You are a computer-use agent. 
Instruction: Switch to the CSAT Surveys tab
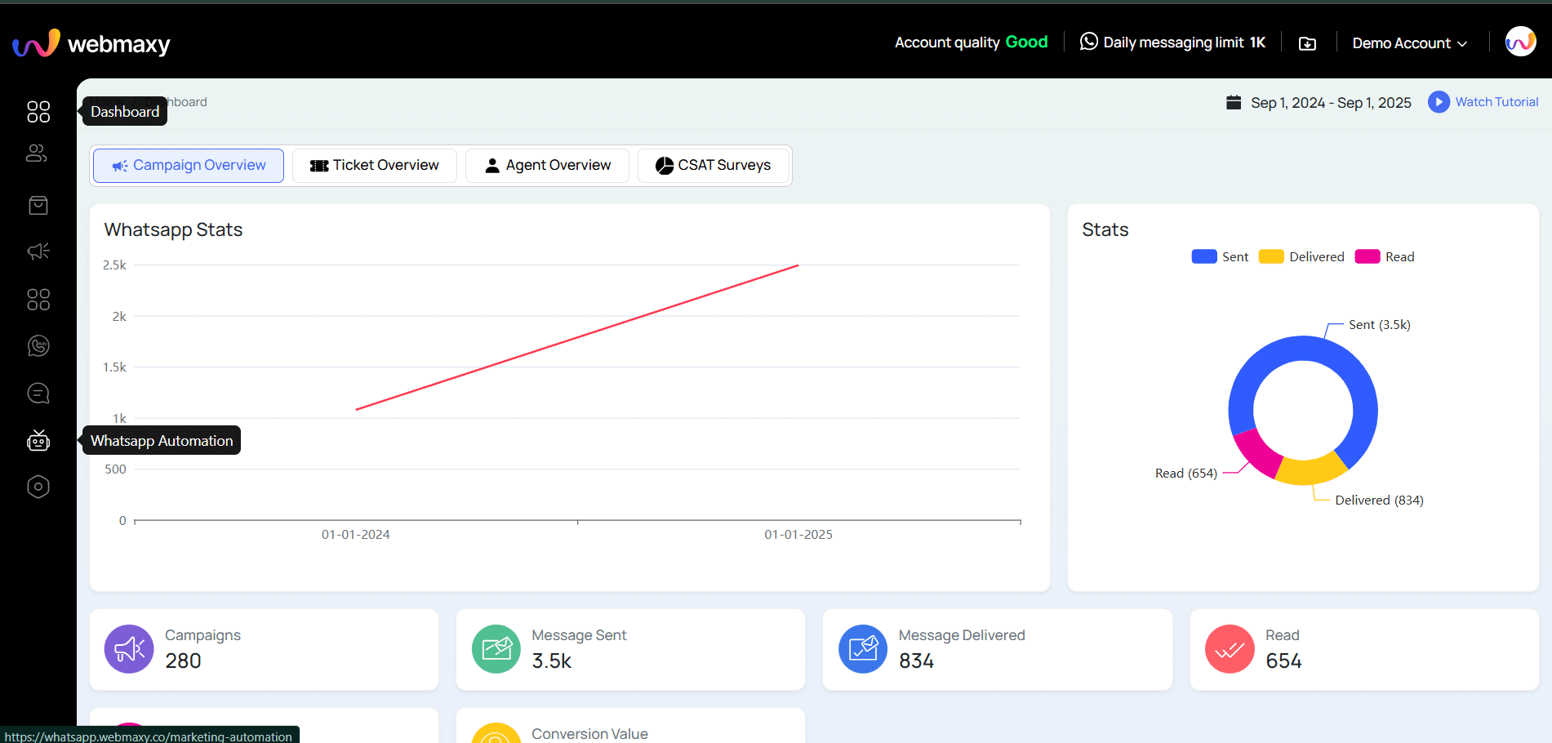tap(714, 166)
